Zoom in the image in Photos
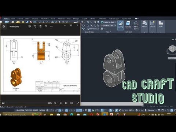 (x=61, y=103)
